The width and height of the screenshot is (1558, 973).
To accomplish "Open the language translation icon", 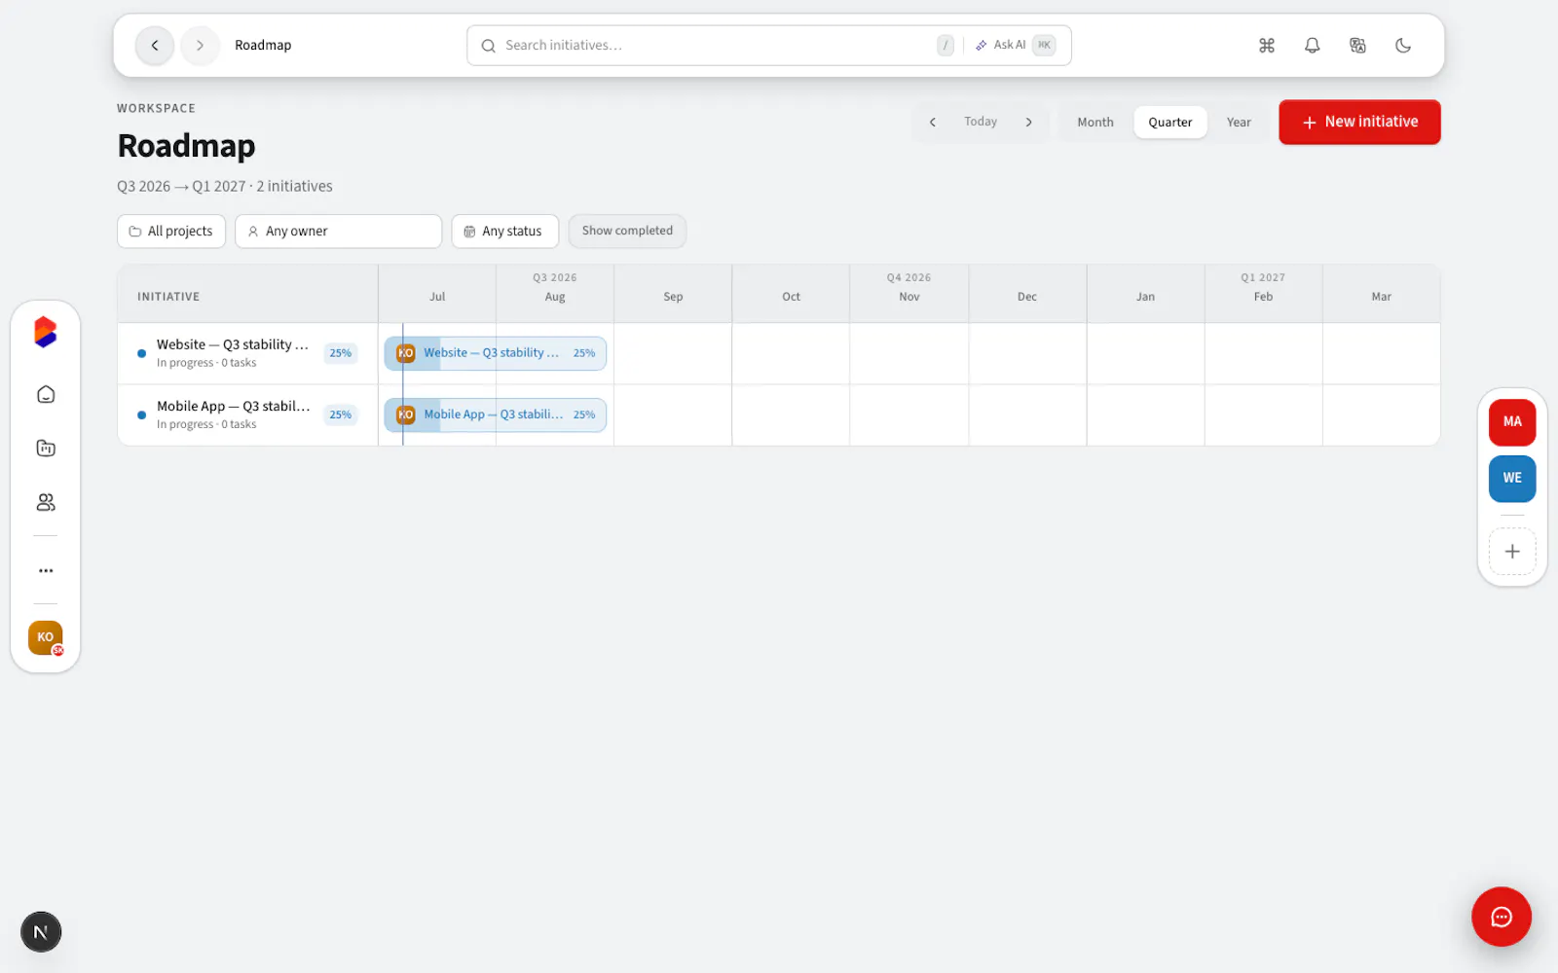I will pyautogui.click(x=1357, y=46).
